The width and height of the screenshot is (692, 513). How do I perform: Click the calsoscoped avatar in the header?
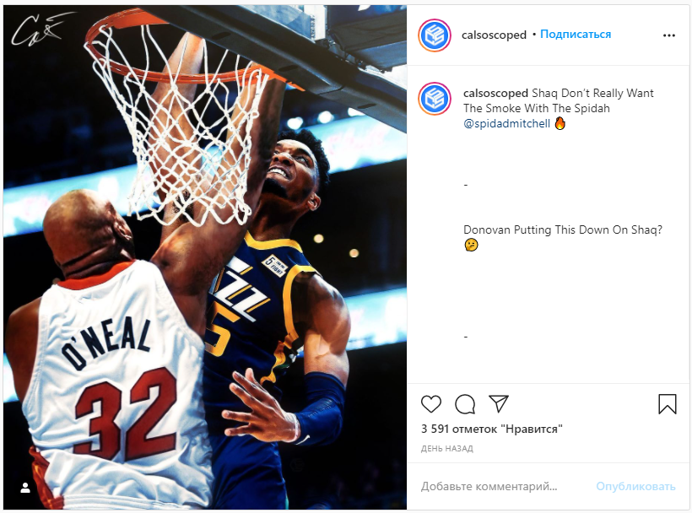pos(435,35)
